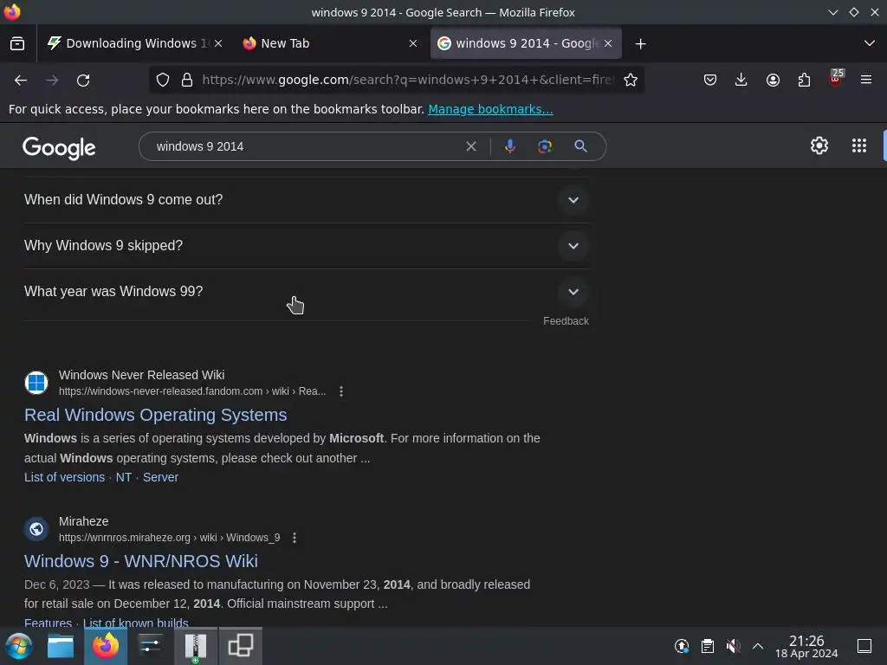Expand 'What year was Windows 99?'

pos(306,292)
